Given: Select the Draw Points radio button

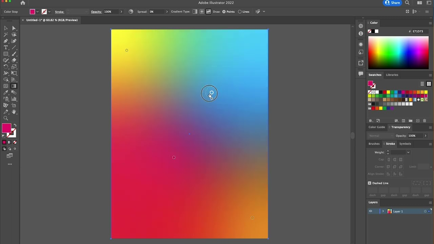Looking at the screenshot, I should (x=224, y=12).
